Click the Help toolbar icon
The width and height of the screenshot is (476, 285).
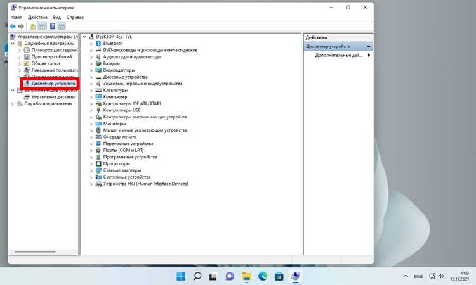(53, 27)
